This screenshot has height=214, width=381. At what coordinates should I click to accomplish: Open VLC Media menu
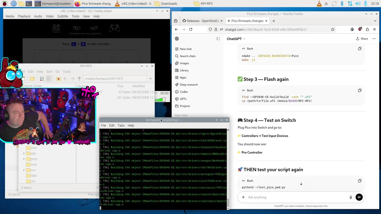(x=10, y=16)
